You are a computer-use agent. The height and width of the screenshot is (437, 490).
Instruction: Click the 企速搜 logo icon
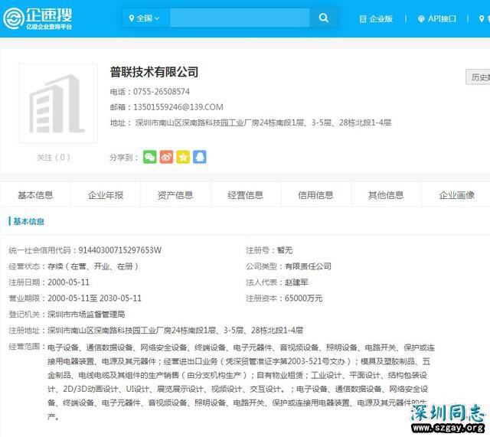click(x=14, y=18)
